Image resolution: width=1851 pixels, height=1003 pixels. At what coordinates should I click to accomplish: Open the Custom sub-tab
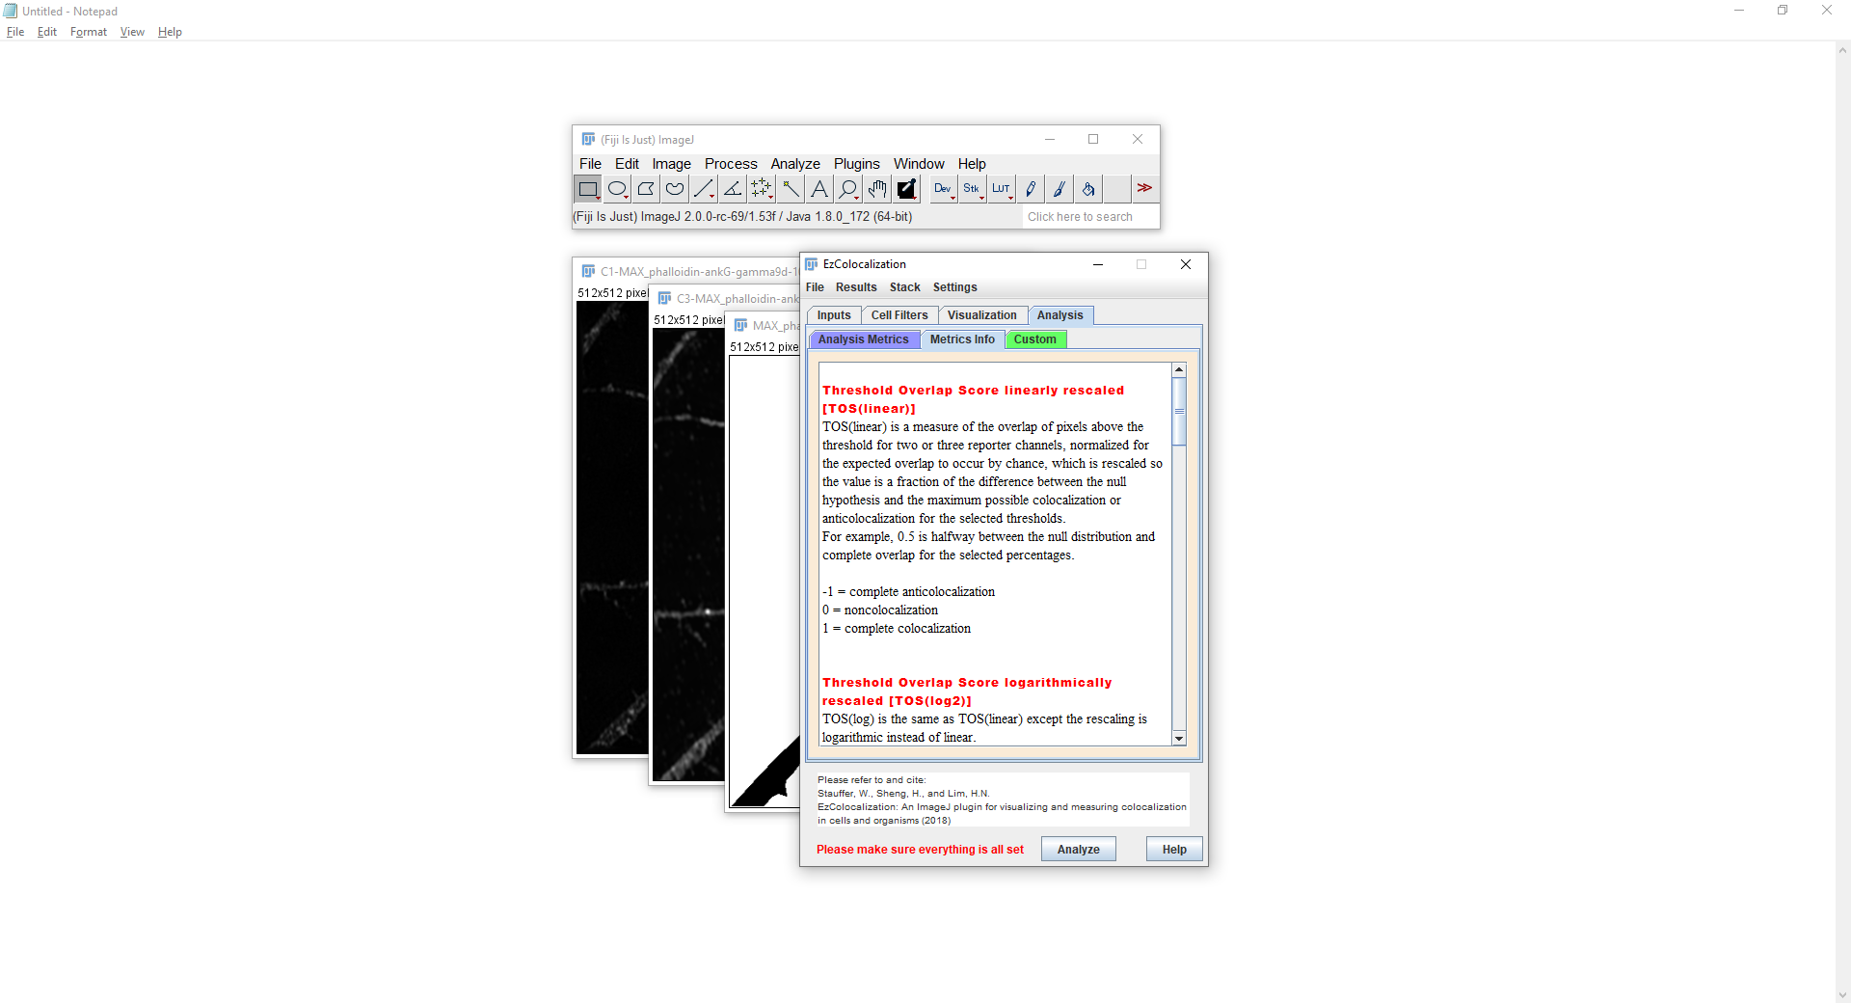coord(1035,339)
